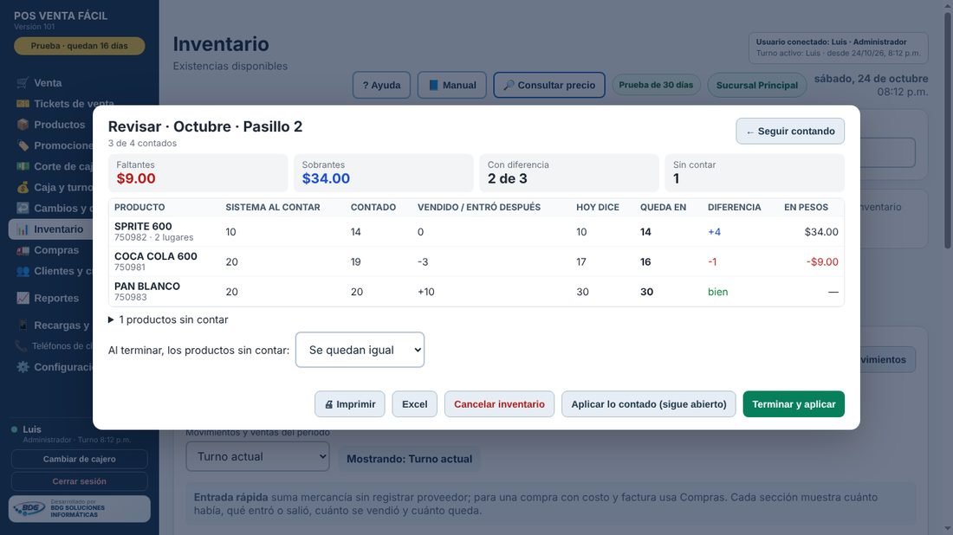The height and width of the screenshot is (535, 953).
Task: Click the Reportes chart icon
Action: coord(23,298)
